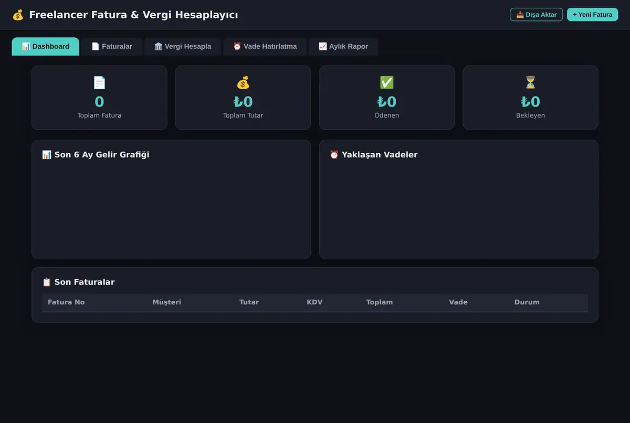The height and width of the screenshot is (423, 630).
Task: Click the money bag app logo icon
Action: tap(18, 15)
